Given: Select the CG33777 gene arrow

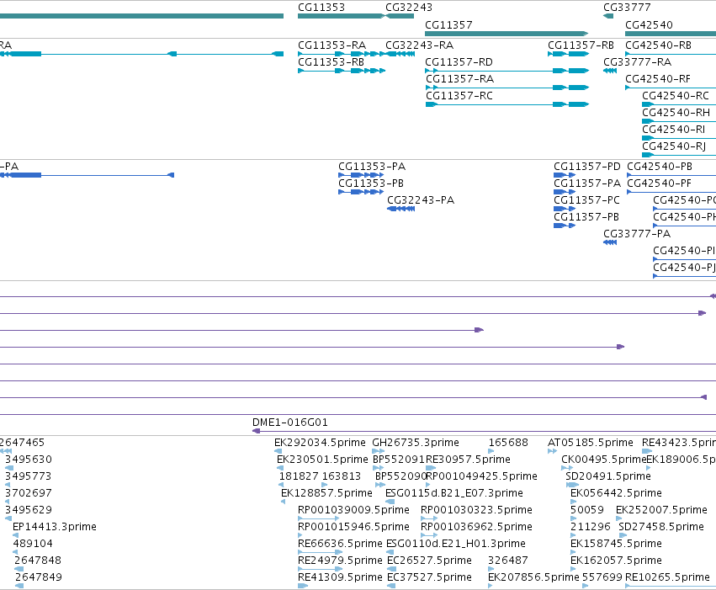Looking at the screenshot, I should tap(608, 16).
